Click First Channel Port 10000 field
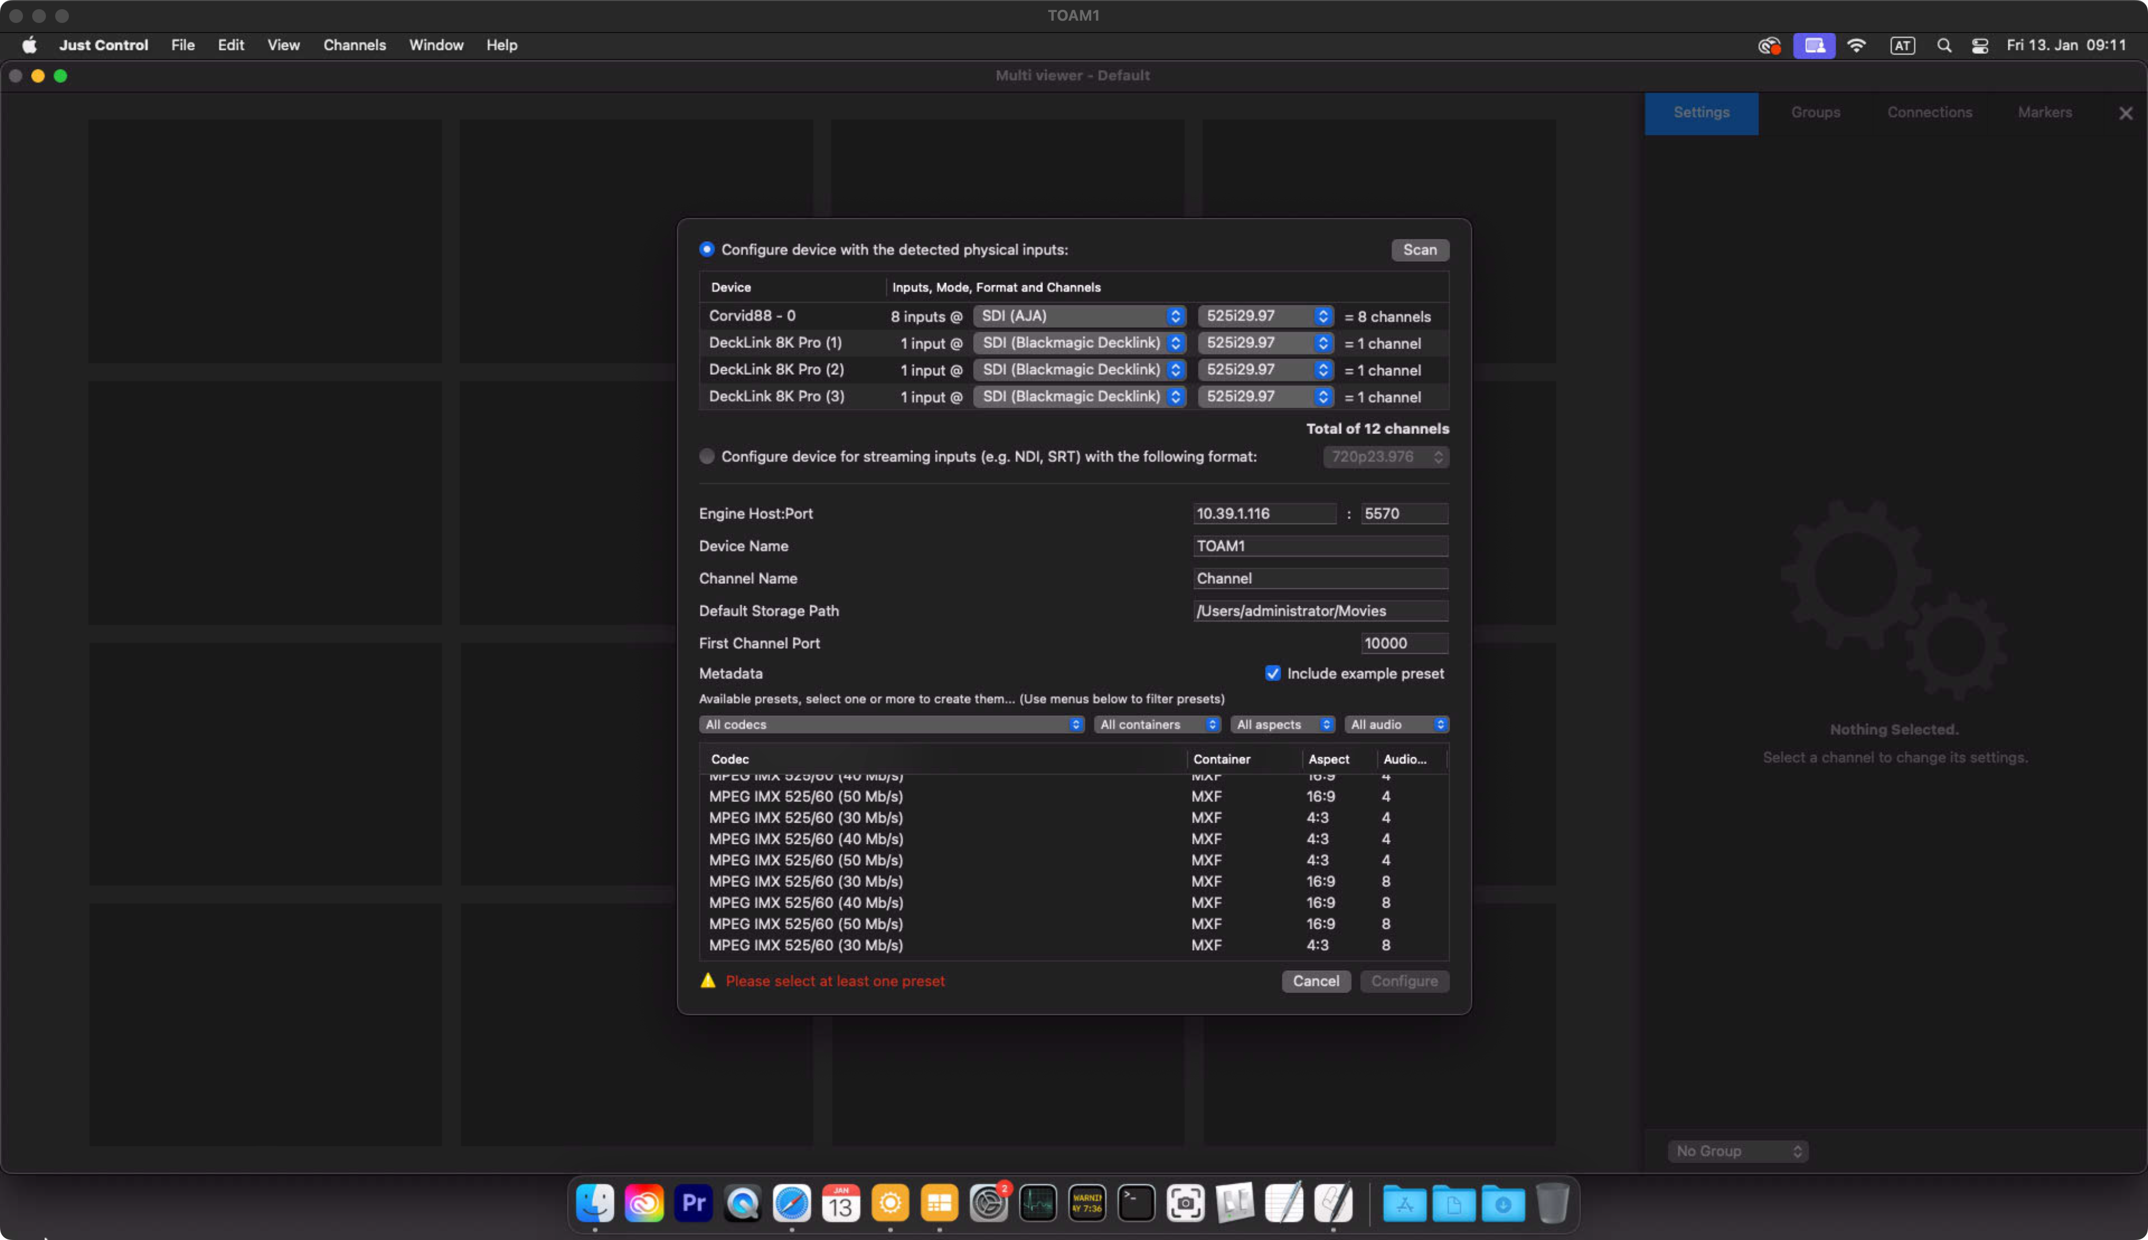This screenshot has height=1240, width=2148. click(1404, 643)
